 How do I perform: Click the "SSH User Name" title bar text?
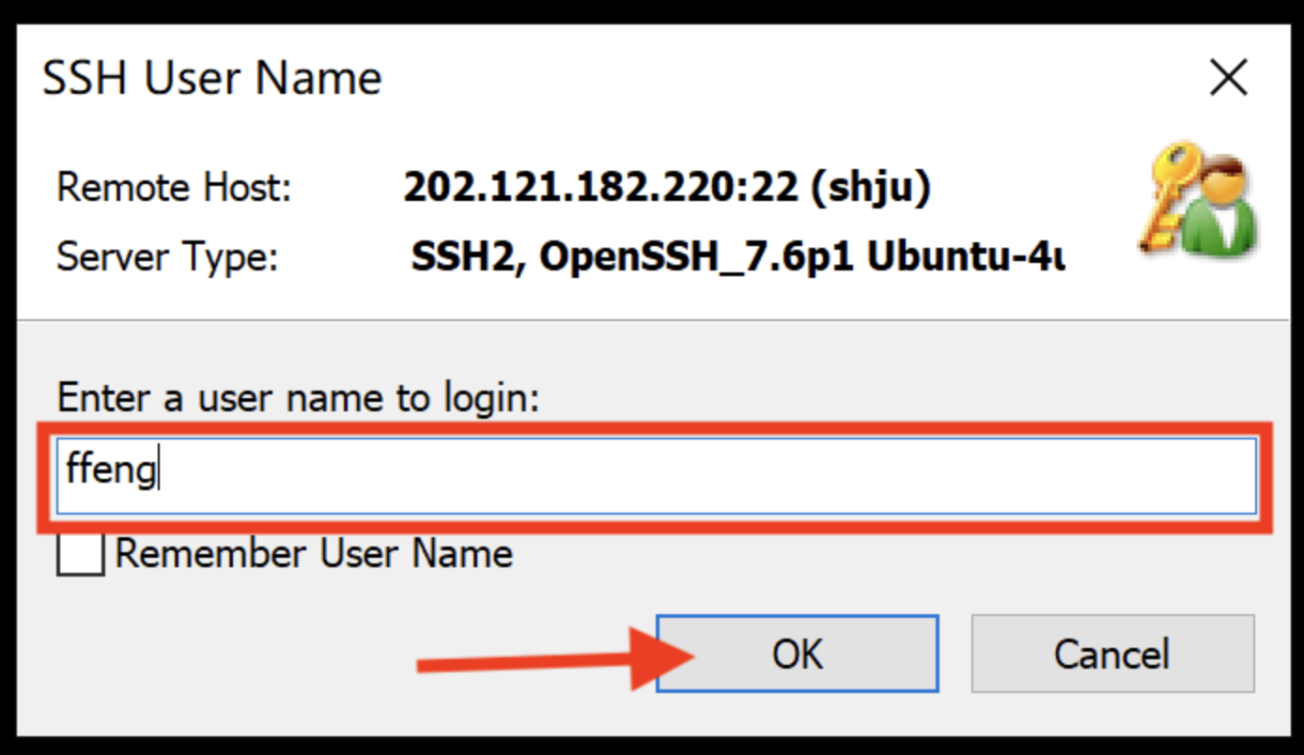212,78
